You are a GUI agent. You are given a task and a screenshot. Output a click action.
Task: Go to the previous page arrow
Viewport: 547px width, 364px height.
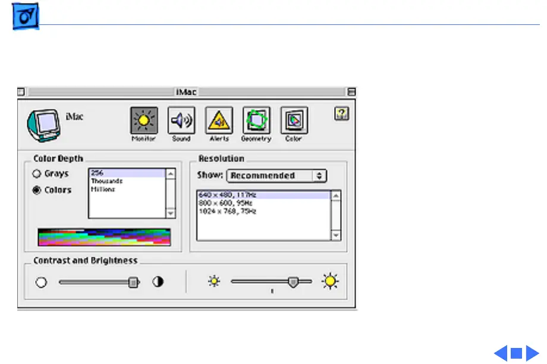[x=501, y=353]
